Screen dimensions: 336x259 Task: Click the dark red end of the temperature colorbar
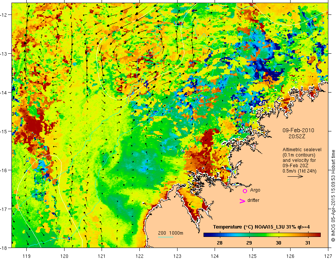(318, 235)
